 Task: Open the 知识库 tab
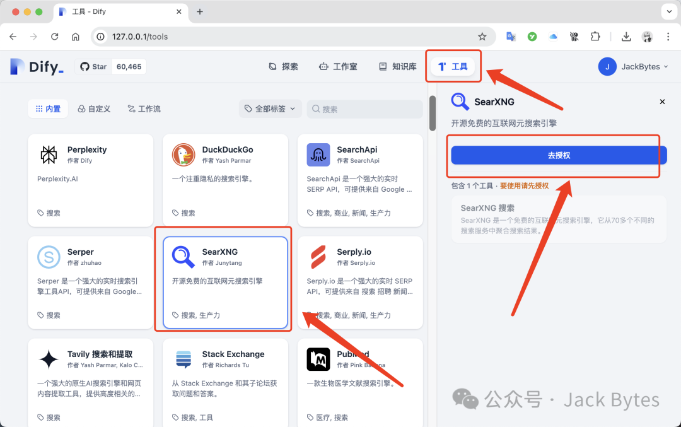[x=398, y=66]
